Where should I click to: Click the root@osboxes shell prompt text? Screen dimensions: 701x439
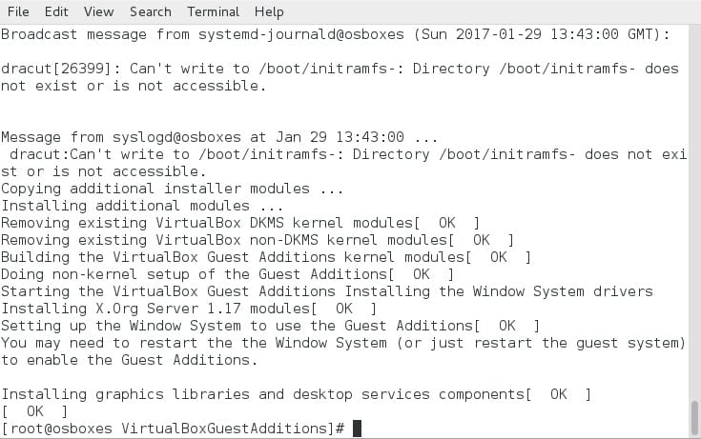coord(172,429)
